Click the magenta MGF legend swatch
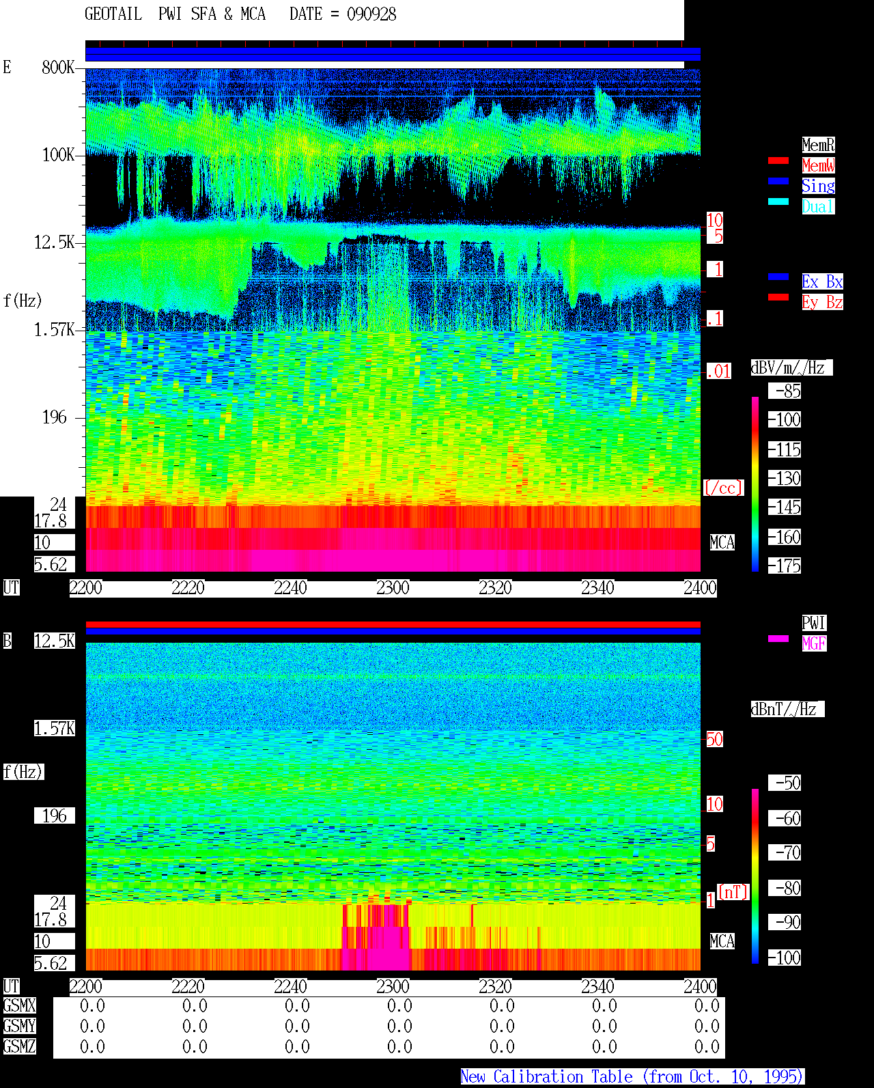874x1088 pixels. 778,639
